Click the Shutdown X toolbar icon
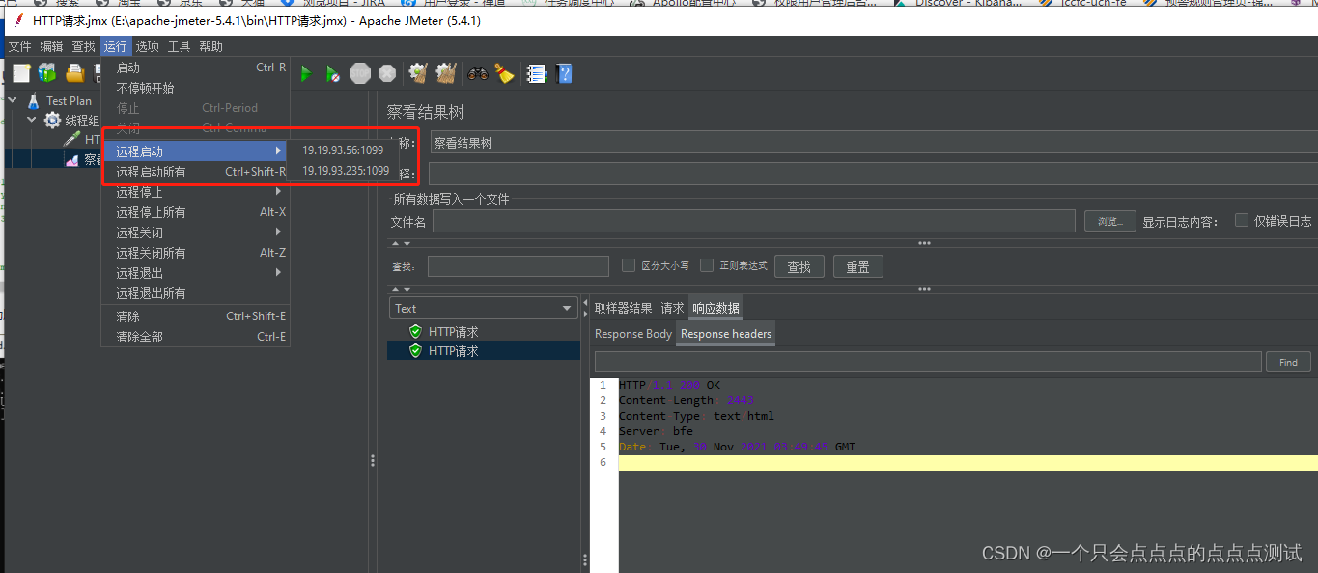Viewport: 1318px width, 573px height. (x=387, y=73)
